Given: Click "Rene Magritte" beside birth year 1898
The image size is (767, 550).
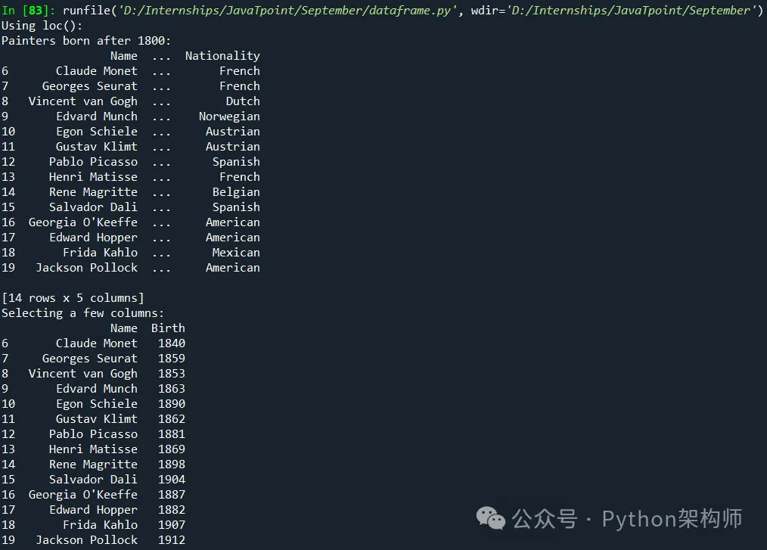Looking at the screenshot, I should coord(94,465).
